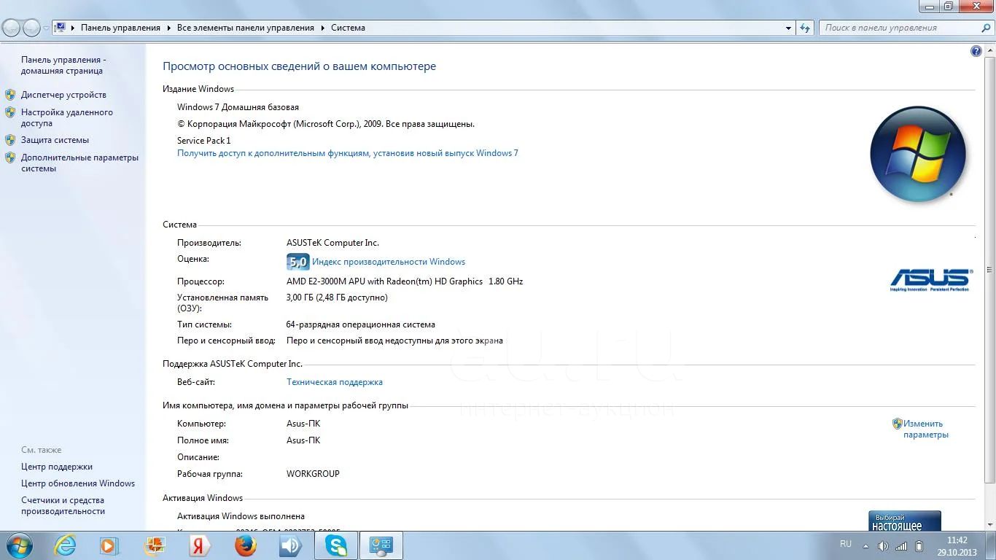Open the recent pages dropdown arrow
996x560 pixels.
pyautogui.click(x=46, y=28)
